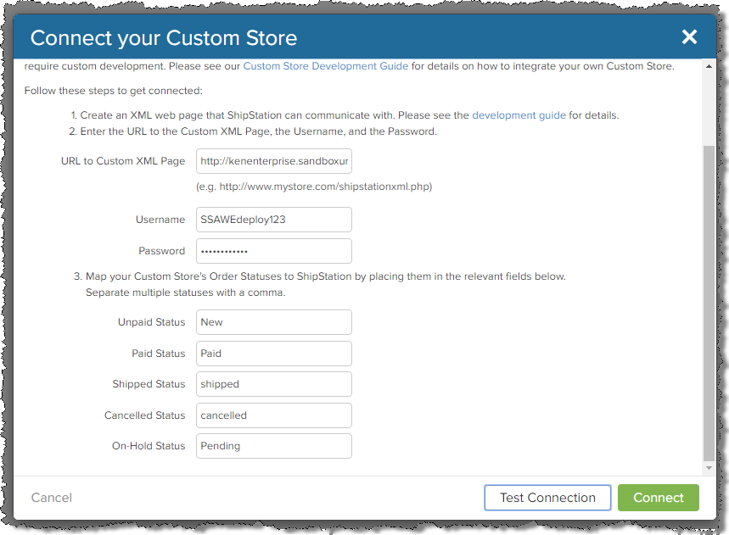
Task: Open the Custom Store Development Guide link
Action: [x=325, y=66]
